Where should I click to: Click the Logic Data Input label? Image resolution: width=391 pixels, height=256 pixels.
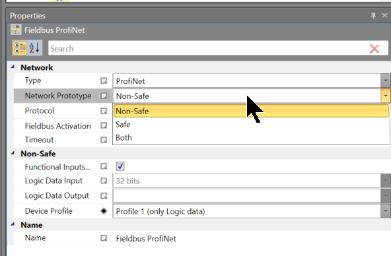pos(53,181)
